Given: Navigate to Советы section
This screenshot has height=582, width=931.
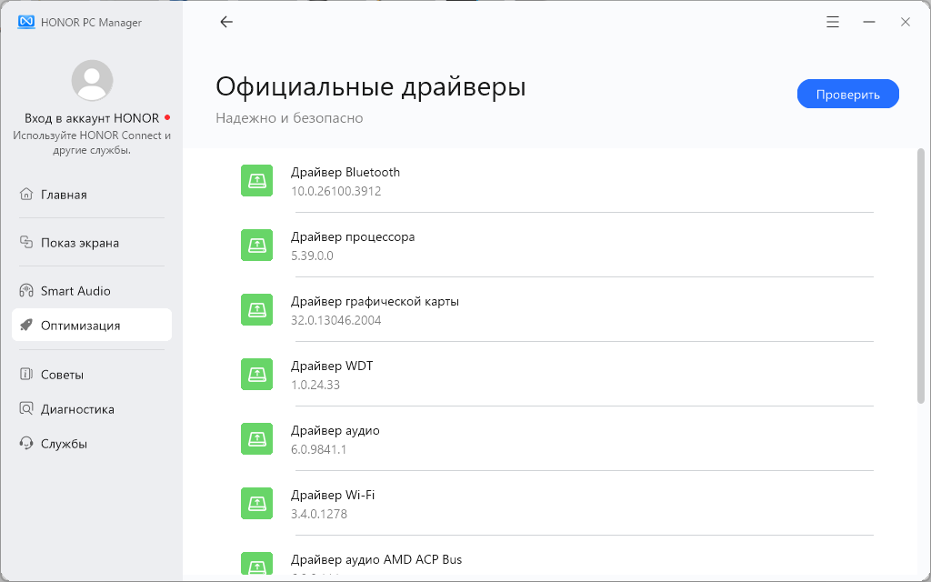Looking at the screenshot, I should [62, 375].
